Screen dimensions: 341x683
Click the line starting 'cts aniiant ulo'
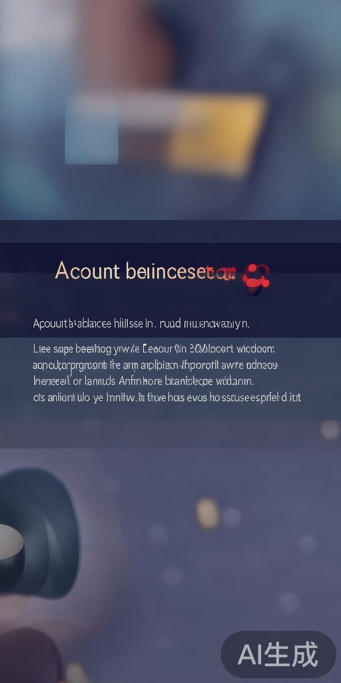point(167,397)
